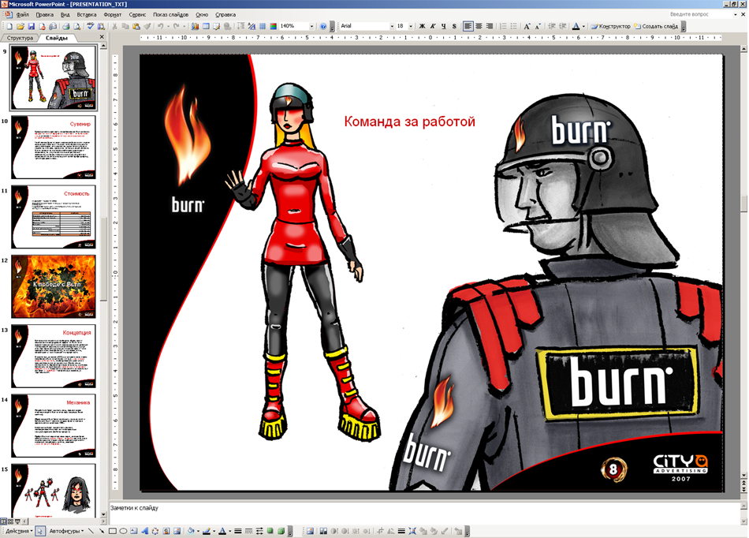Viewport: 749px width, 538px height.
Task: Switch to the Структура tab
Action: 20,38
